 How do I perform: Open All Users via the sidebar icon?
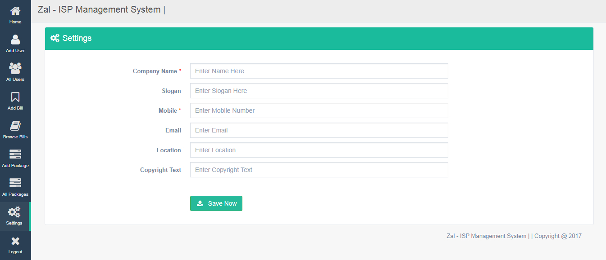[x=15, y=68]
